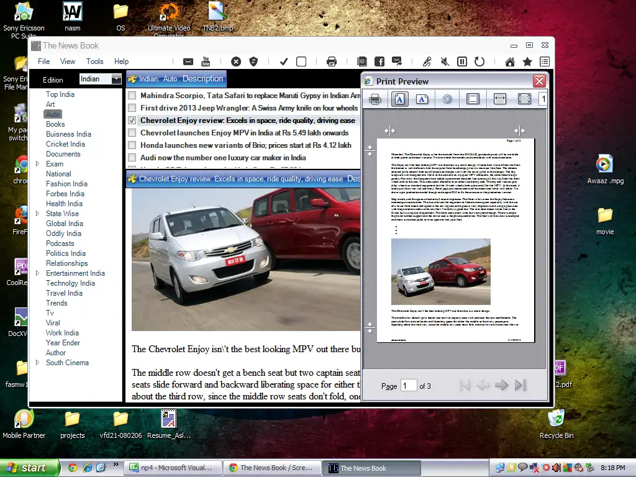Viewport: 636px width, 477px height.
Task: Click the star favorites icon
Action: click(527, 61)
